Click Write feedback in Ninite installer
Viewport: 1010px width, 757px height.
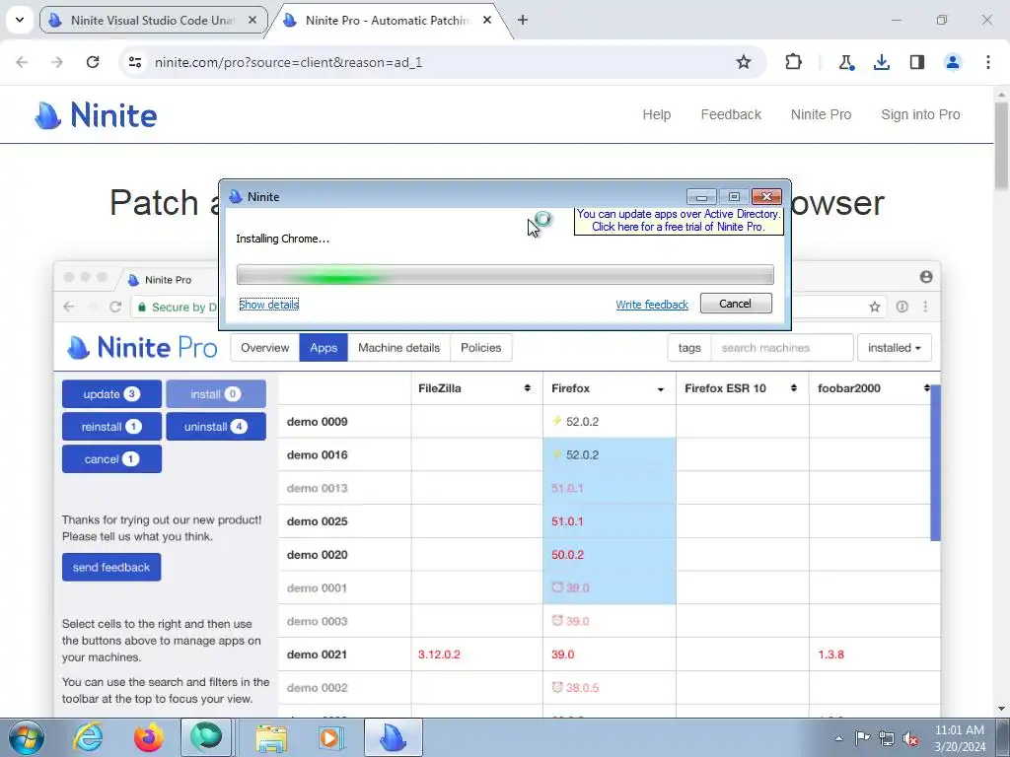pyautogui.click(x=652, y=305)
